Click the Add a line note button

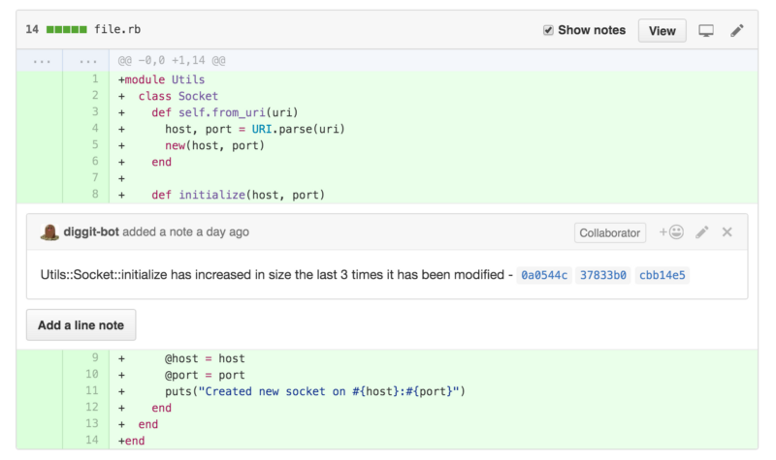click(81, 325)
